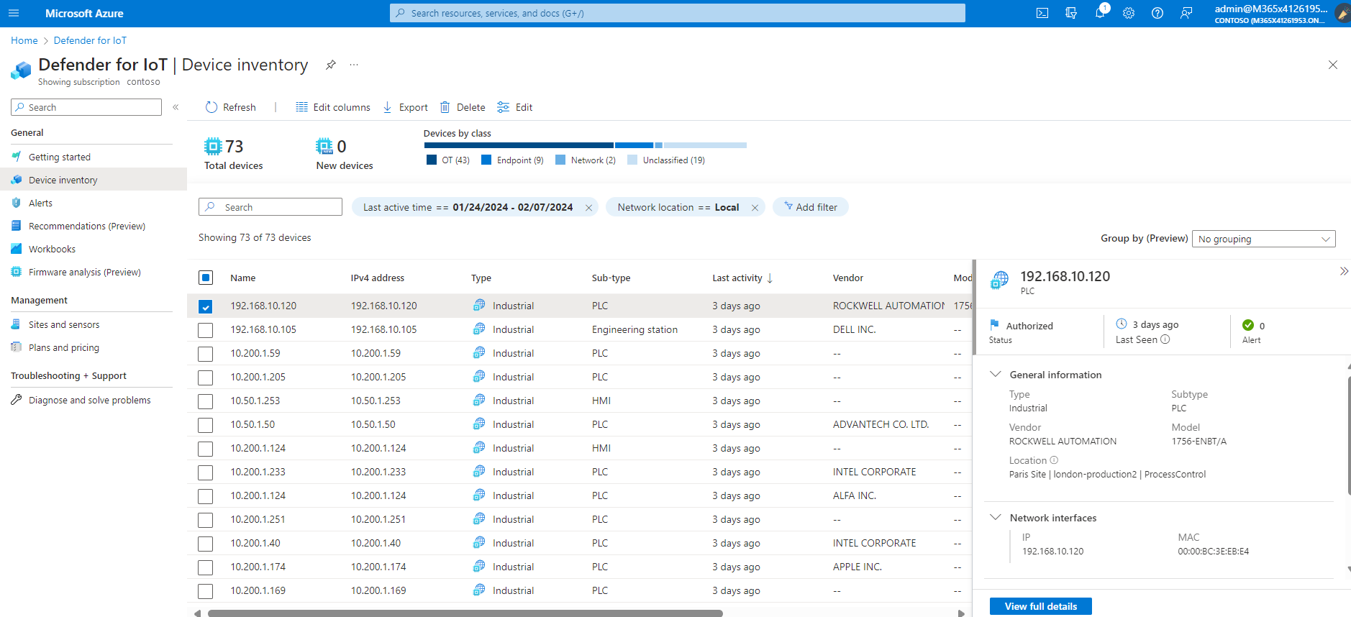Screen dimensions: 1351x617
Task: Check the 192.168.10.105 device row
Action: pos(206,330)
